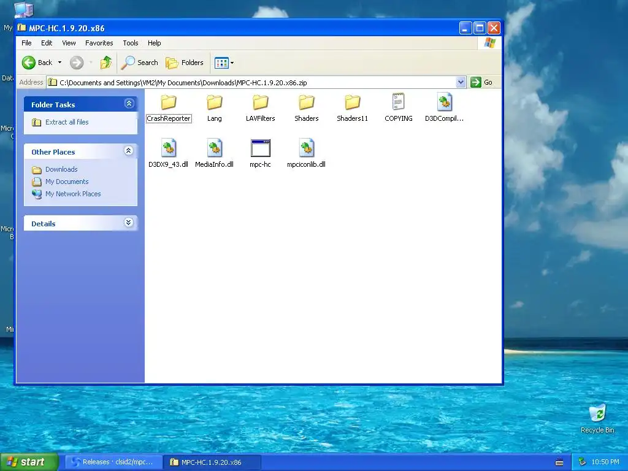Click the Go button
This screenshot has width=628, height=471.
pos(481,82)
